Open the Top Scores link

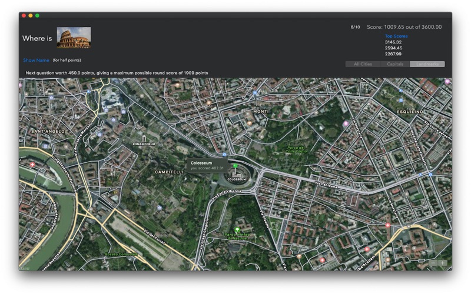[396, 36]
